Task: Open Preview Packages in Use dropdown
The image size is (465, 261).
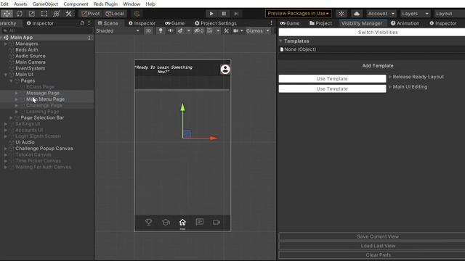Action: [x=298, y=13]
